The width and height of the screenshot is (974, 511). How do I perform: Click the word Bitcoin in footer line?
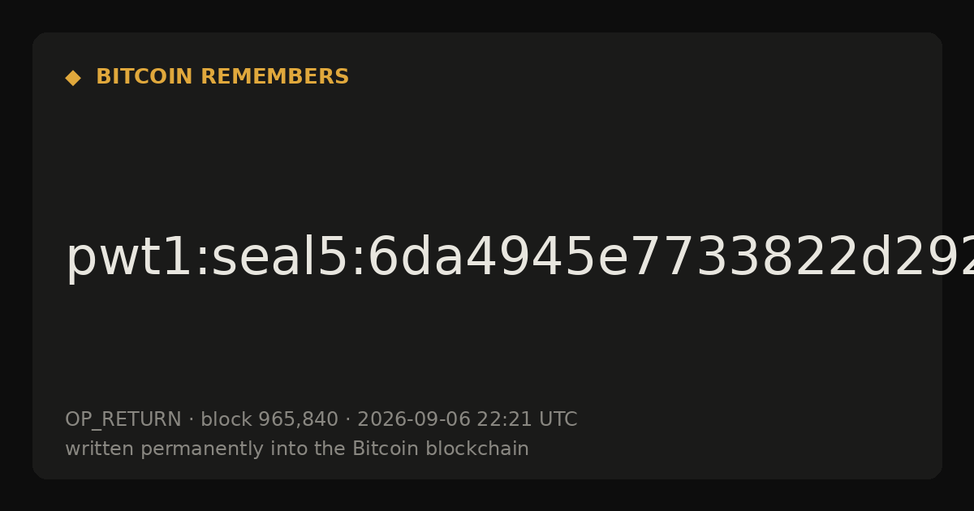point(381,449)
